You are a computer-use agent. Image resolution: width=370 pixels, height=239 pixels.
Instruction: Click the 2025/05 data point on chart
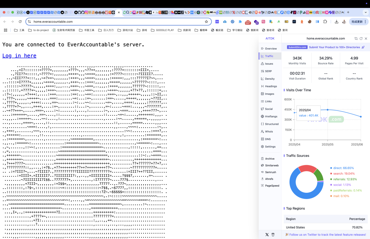point(328,110)
